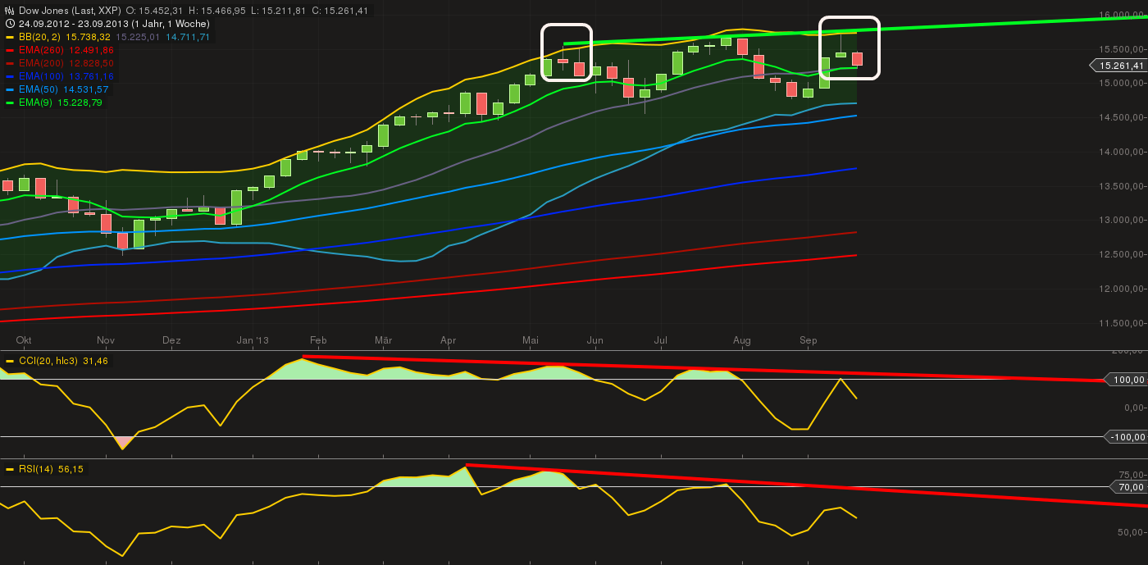Click the Jan '13 label on the time axis
This screenshot has width=1148, height=565.
[254, 339]
